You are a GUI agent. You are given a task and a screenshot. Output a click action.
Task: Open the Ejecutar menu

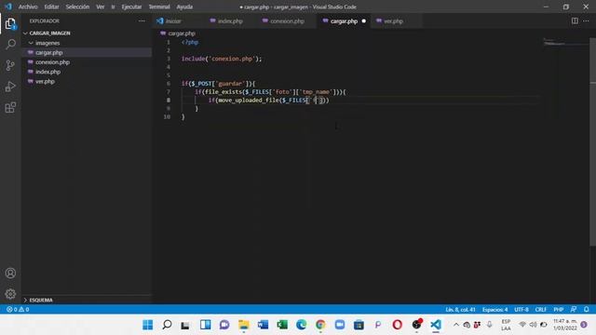click(131, 7)
